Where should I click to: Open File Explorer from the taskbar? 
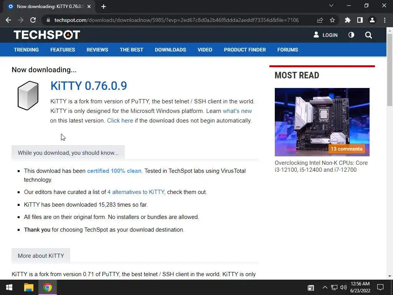click(28, 287)
